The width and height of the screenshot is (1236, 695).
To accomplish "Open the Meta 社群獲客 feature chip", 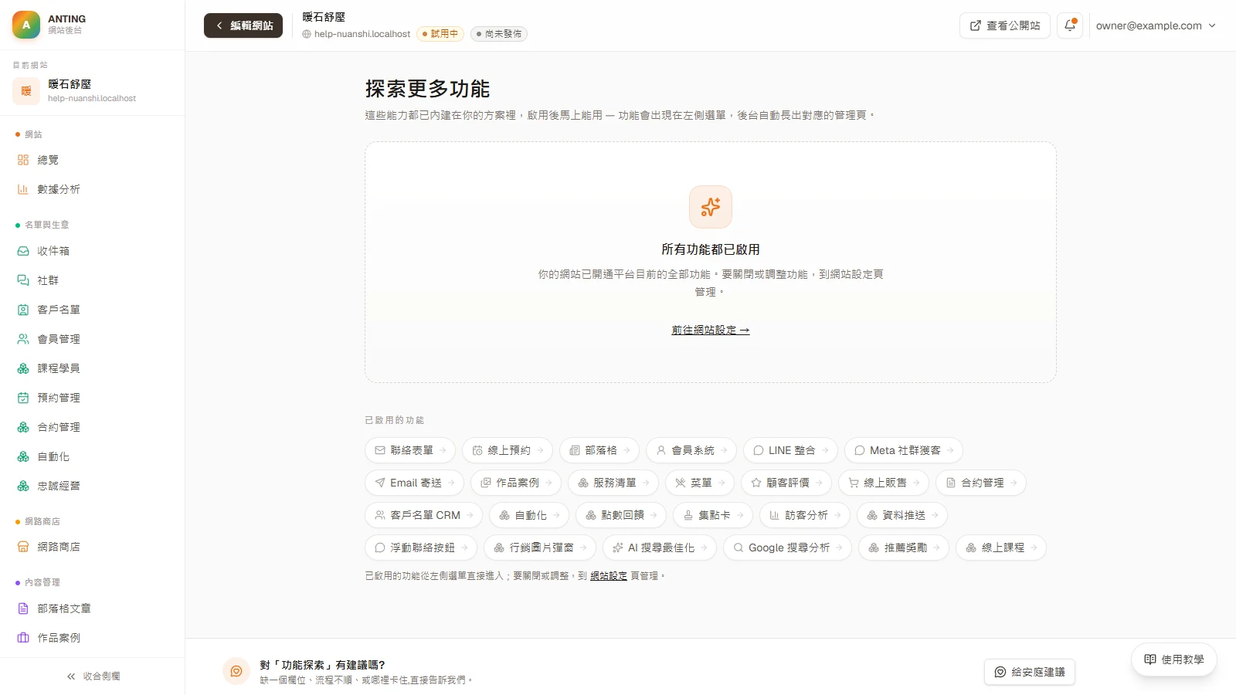I will point(904,450).
